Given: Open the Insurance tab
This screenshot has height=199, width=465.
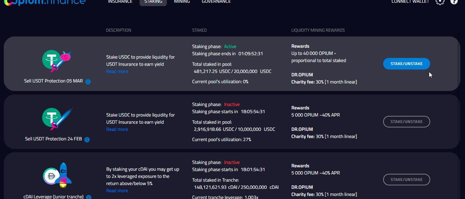Looking at the screenshot, I should [x=120, y=2].
